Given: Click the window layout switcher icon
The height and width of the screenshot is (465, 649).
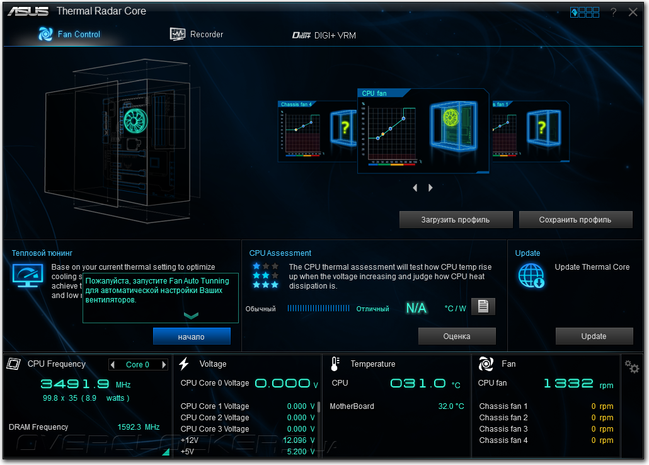Looking at the screenshot, I should tap(585, 13).
